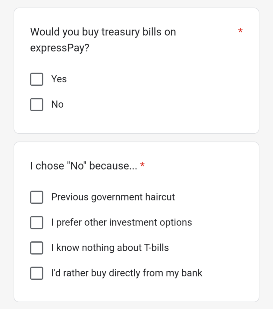The width and height of the screenshot is (273, 309).
Task: Click the "Yes" option label text
Action: [x=59, y=79]
